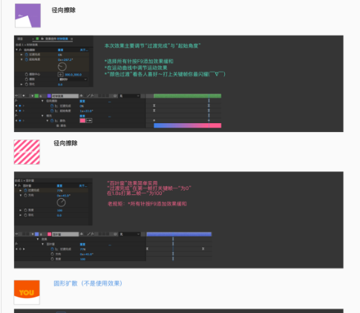
Task: Click 重置 in the 径向擦除 effect controls header
Action: (x=60, y=50)
